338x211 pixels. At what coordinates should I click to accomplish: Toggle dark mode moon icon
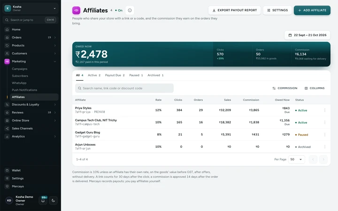[x=53, y=201]
